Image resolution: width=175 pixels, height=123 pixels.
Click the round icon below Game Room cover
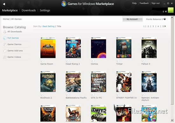42,61
